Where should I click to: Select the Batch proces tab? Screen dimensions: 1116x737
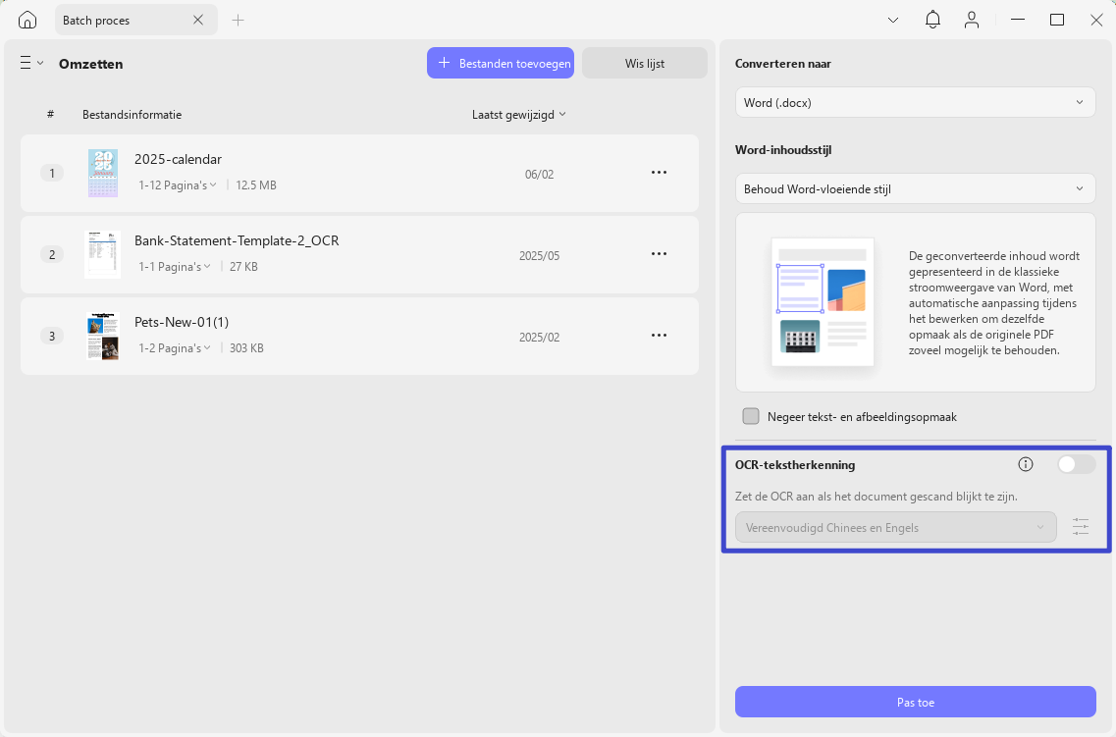coord(135,20)
